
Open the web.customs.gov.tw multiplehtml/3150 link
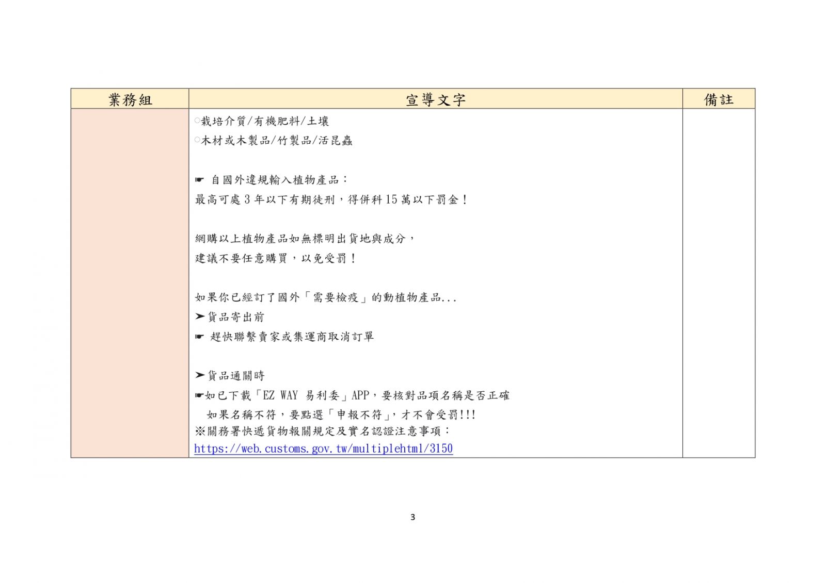(323, 449)
